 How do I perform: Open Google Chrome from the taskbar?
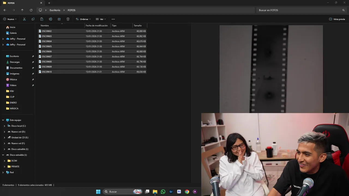pyautogui.click(x=187, y=192)
